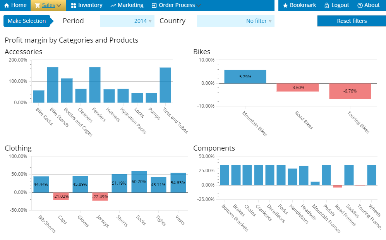Expand the Order Process menu chevron
This screenshot has width=386, height=240.
[x=199, y=6]
